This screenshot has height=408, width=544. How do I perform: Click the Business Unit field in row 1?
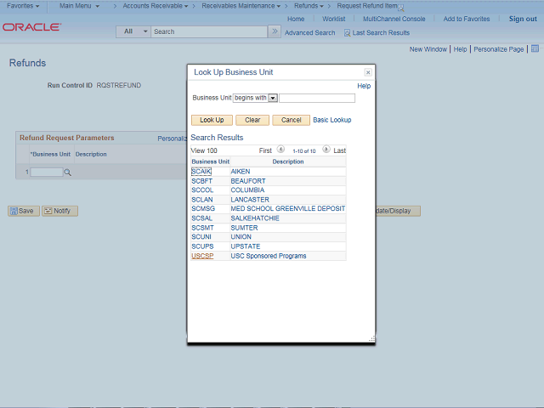[x=47, y=172]
